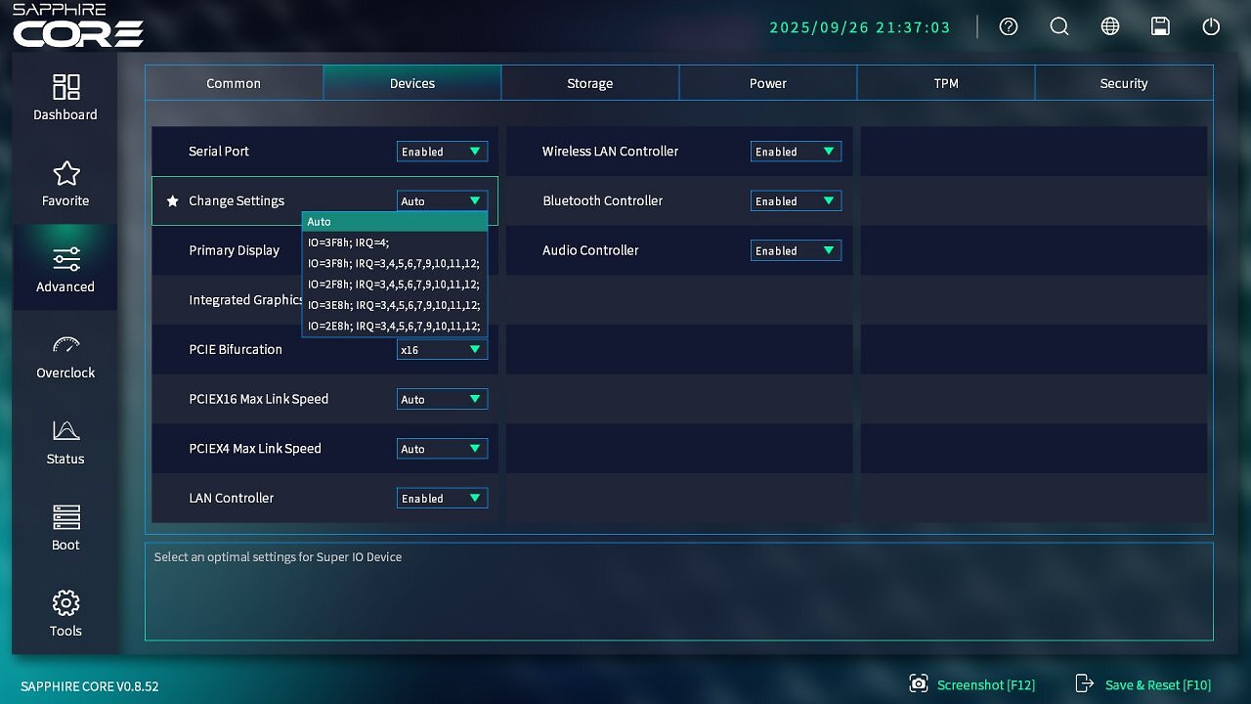Open the Dashboard section in sidebar

(x=65, y=98)
